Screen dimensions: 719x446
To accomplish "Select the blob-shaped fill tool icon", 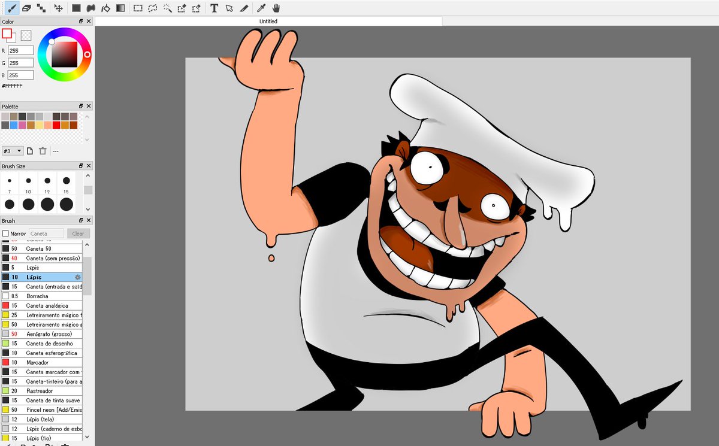I will click(90, 8).
